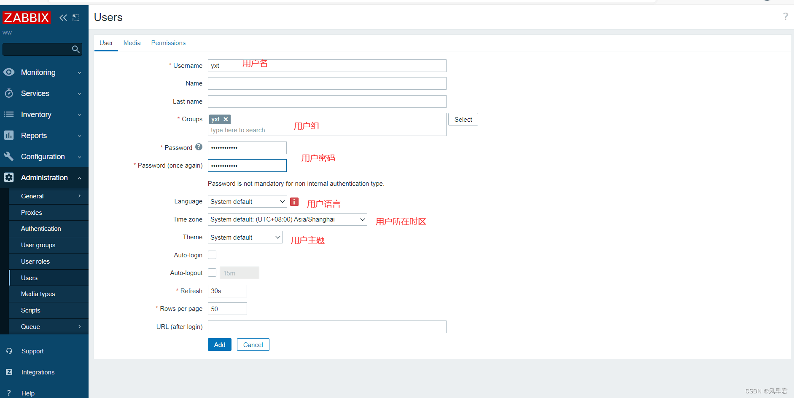Switch to the User tab
Viewport: 794px width, 398px height.
[106, 43]
